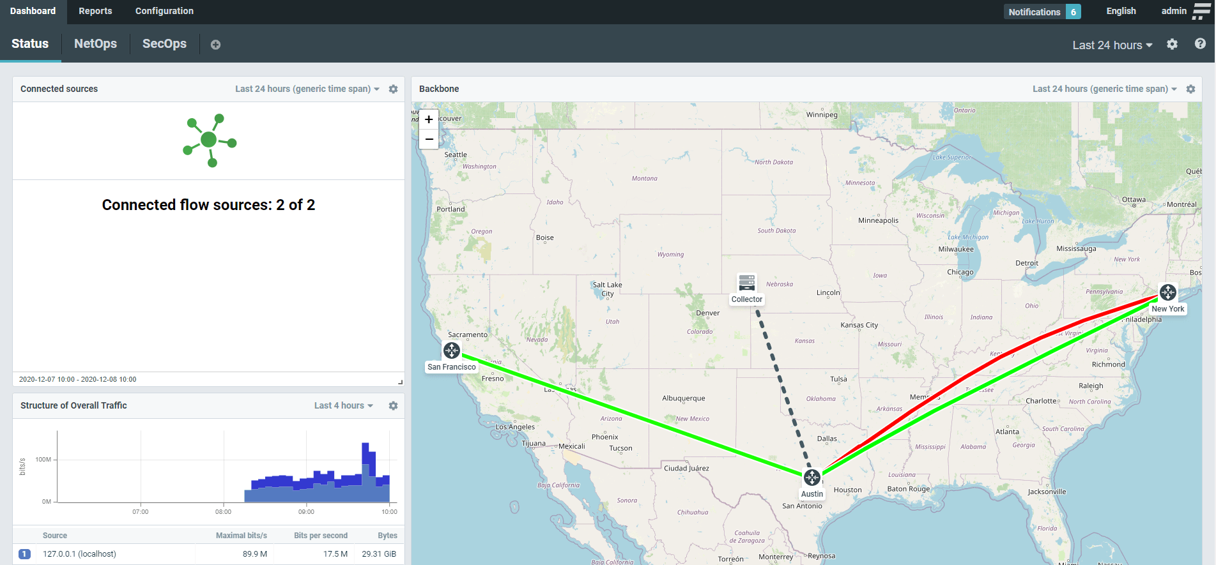Screen dimensions: 1216x565
Task: Select the San Francisco router node
Action: coord(452,350)
